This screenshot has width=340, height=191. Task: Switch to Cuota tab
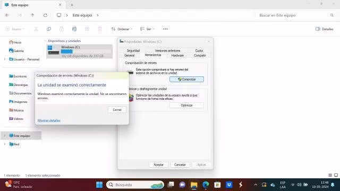(x=199, y=50)
